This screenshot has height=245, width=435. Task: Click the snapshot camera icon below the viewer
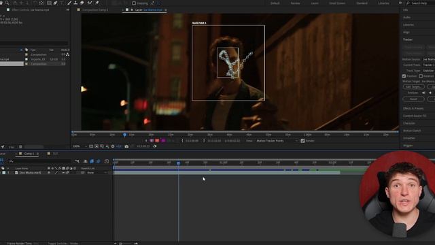126,146
